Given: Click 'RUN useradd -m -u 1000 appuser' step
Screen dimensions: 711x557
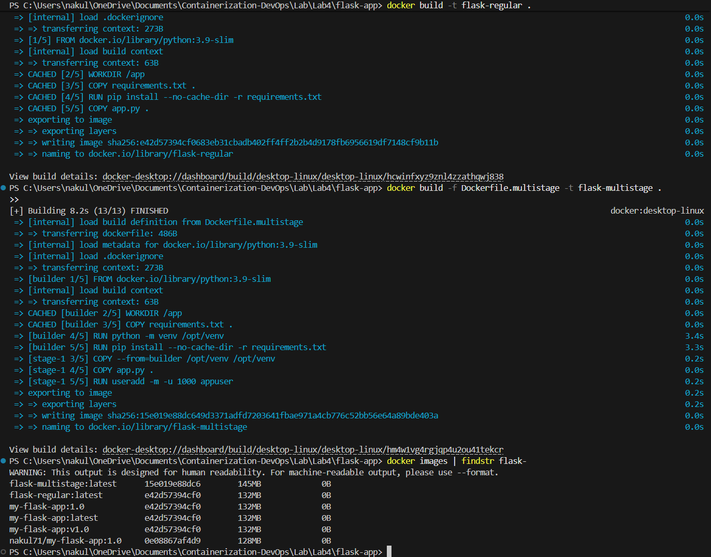Looking at the screenshot, I should pos(163,382).
